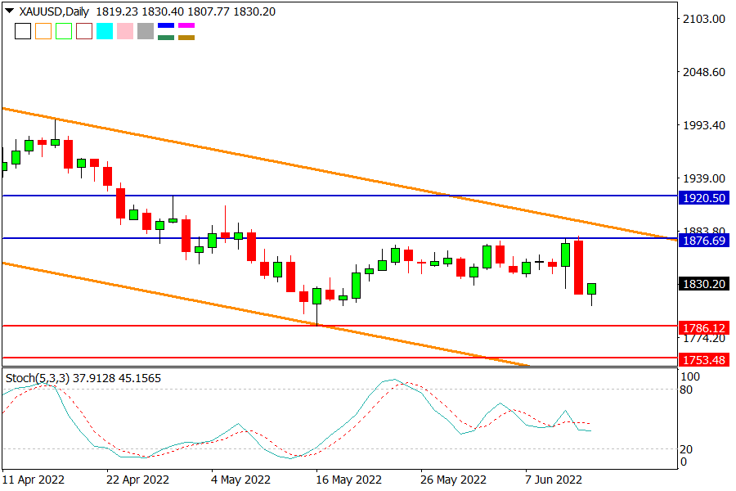Select the last green candle on the chart

(591, 289)
